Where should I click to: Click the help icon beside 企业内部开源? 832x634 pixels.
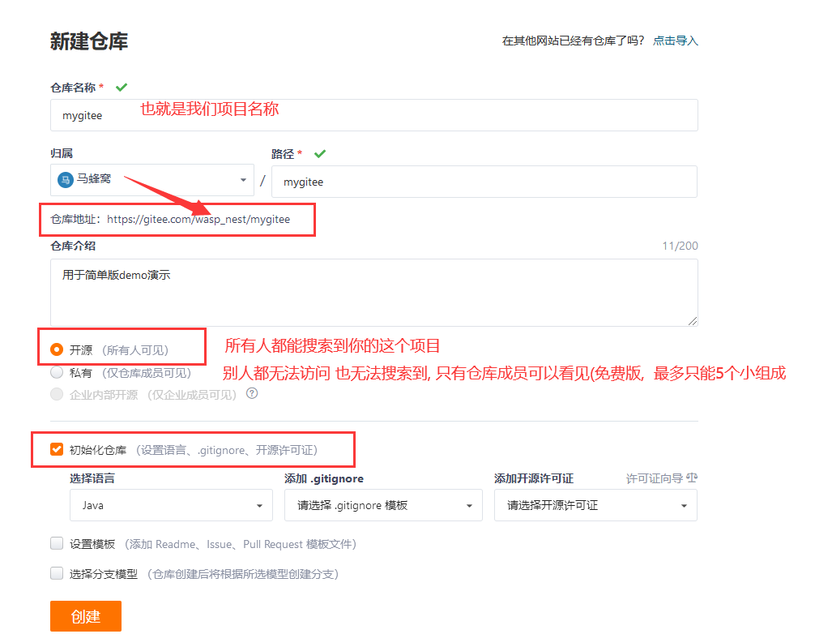[x=252, y=394]
